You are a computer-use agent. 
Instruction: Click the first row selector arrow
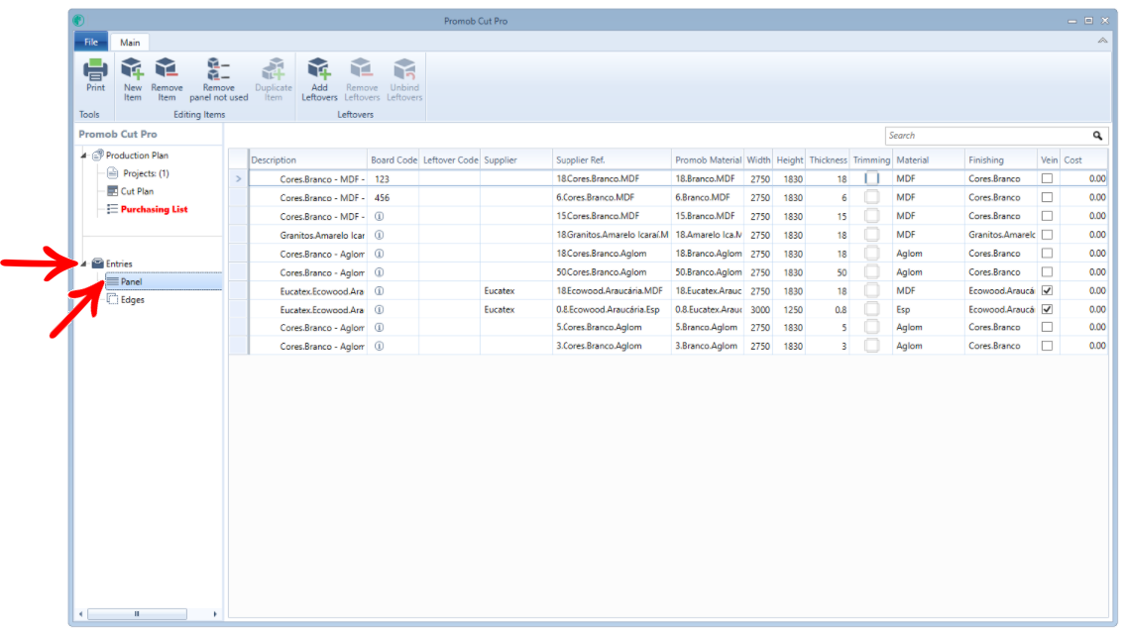pos(239,179)
